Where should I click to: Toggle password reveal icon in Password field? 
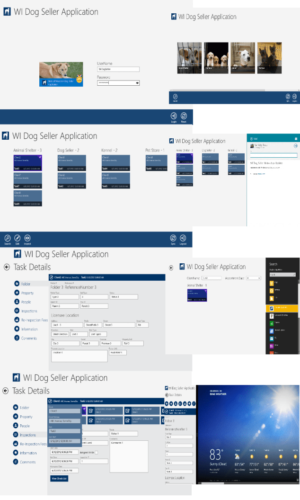137,83
